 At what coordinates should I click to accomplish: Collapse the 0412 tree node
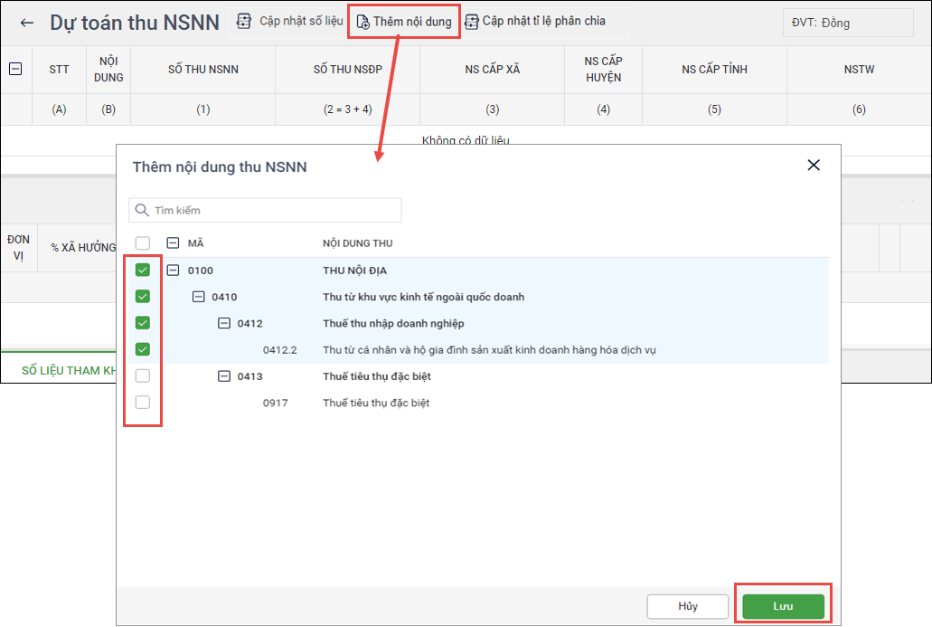pos(224,323)
